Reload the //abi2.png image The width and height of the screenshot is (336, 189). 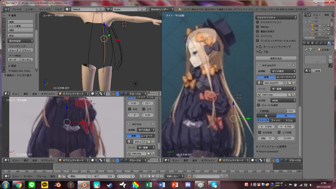click(x=294, y=94)
